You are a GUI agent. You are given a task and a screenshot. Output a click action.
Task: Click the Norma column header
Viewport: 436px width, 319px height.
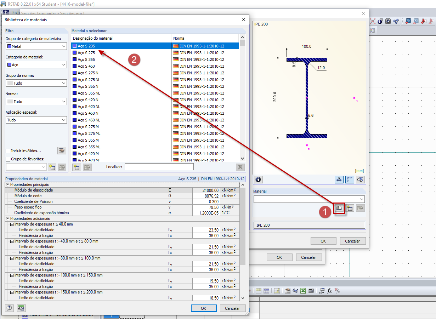[205, 38]
